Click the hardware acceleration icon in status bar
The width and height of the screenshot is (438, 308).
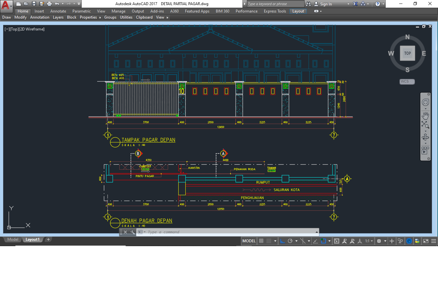(x=409, y=241)
